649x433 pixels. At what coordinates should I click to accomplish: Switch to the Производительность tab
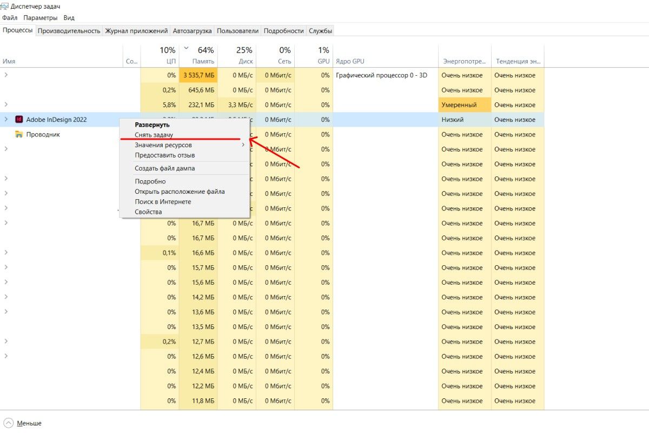tap(69, 31)
